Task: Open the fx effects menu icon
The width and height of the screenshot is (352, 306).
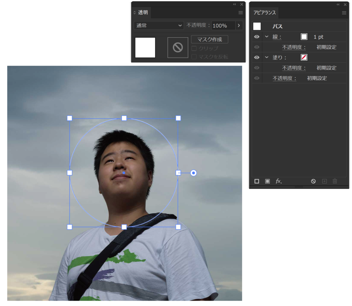Action: [x=279, y=181]
